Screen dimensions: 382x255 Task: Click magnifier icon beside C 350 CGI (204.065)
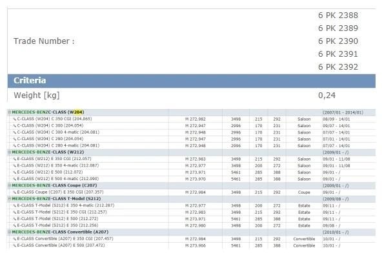(14, 119)
